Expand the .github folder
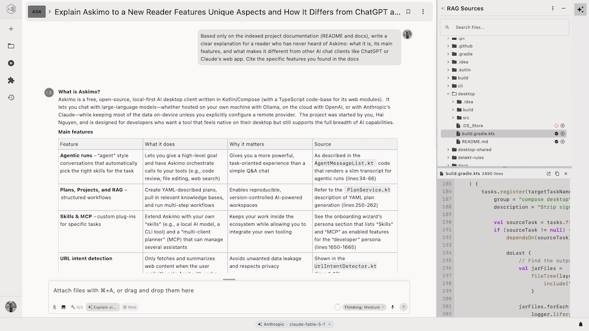589x331 pixels. tap(448, 46)
